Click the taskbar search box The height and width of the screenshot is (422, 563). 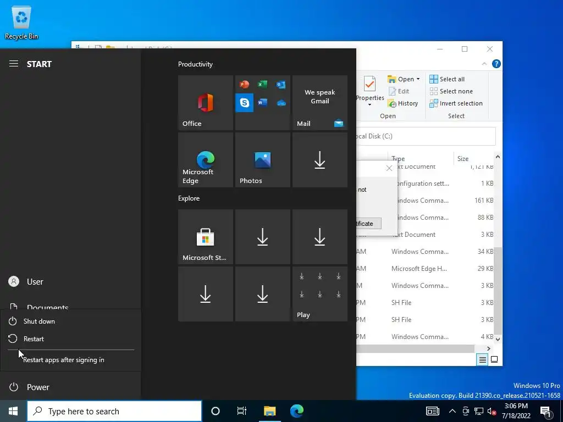point(114,411)
